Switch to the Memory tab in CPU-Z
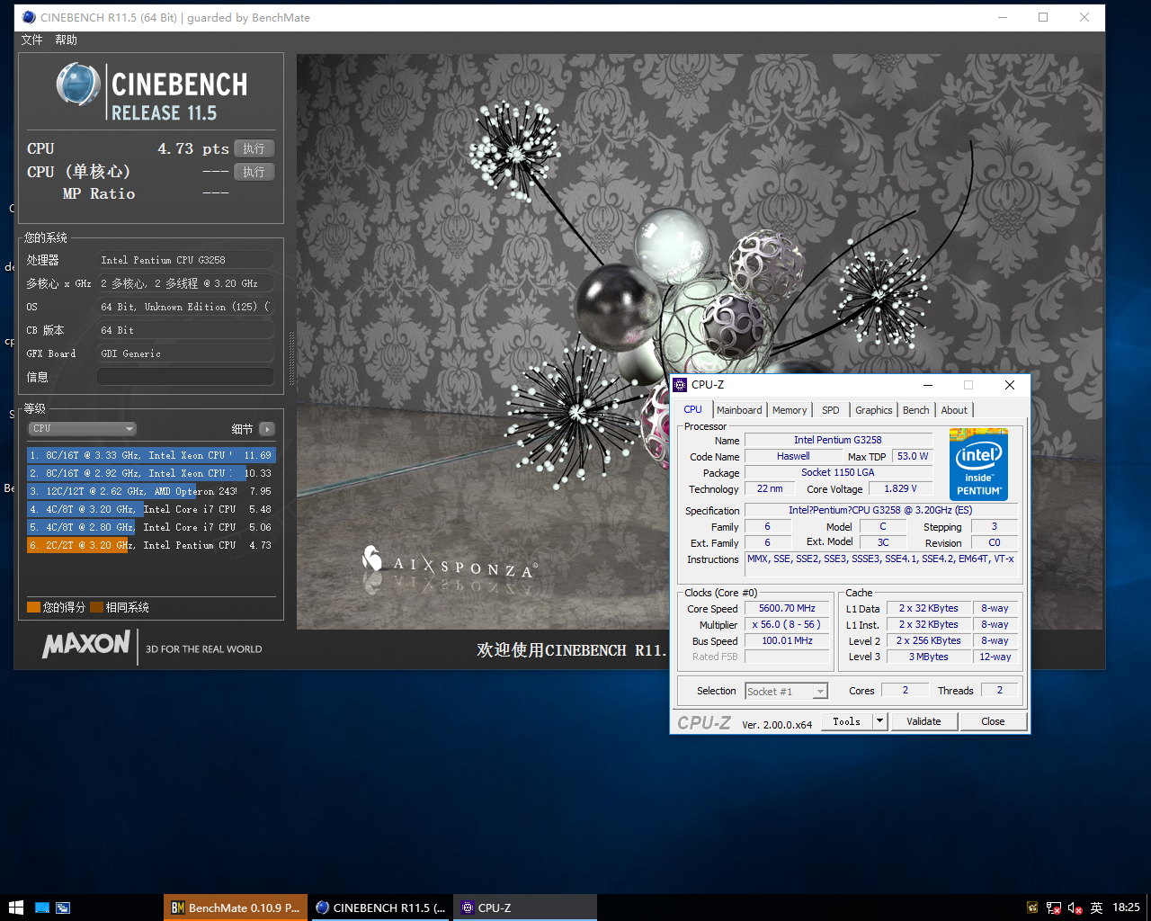Image resolution: width=1151 pixels, height=921 pixels. pos(790,410)
